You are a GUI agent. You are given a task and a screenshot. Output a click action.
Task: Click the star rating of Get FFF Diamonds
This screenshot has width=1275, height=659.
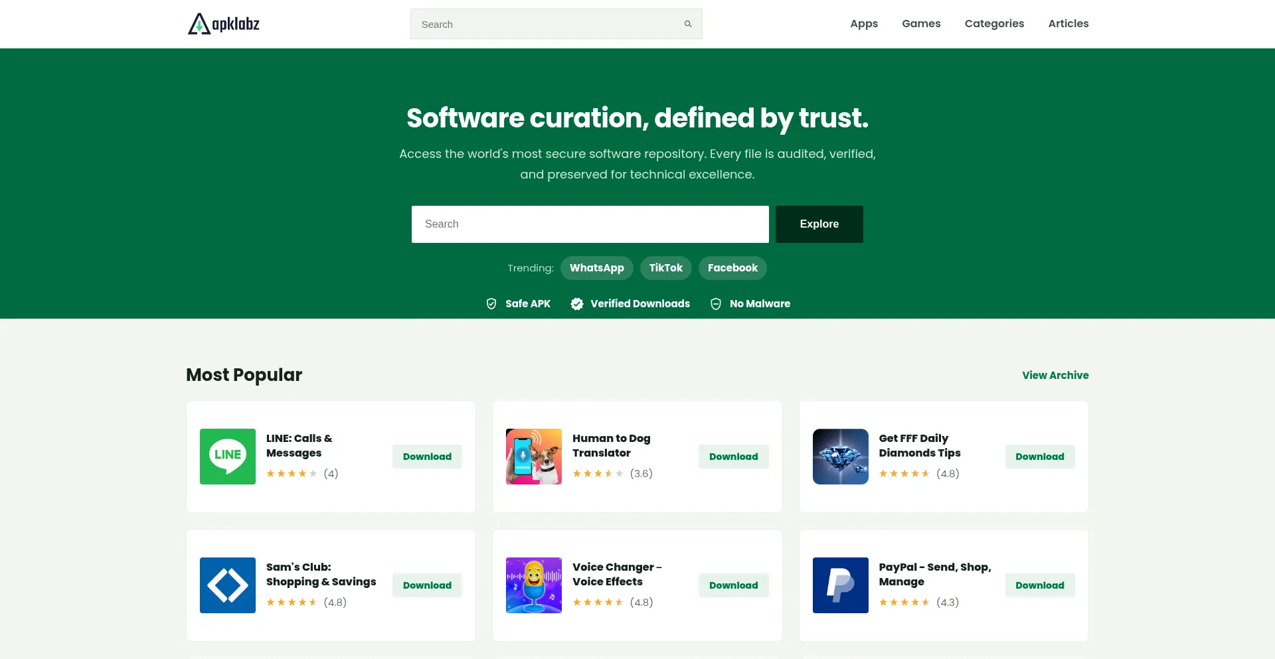click(x=904, y=474)
